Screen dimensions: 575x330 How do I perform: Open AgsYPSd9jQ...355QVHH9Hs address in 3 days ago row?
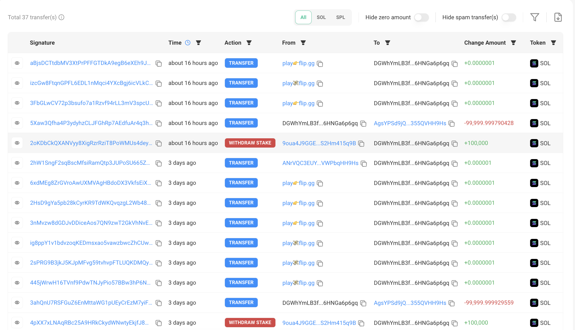pos(410,303)
